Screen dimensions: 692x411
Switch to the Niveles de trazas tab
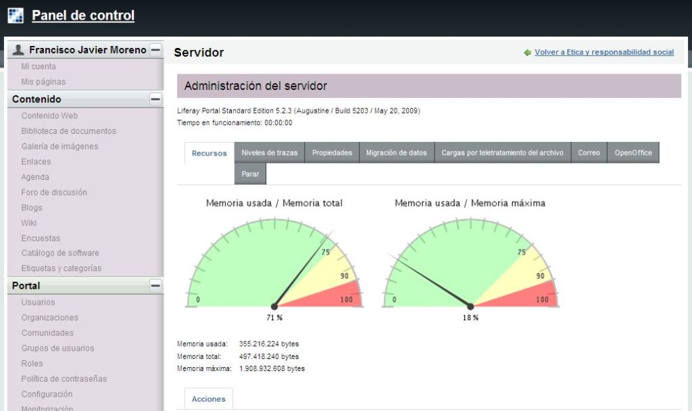[269, 153]
